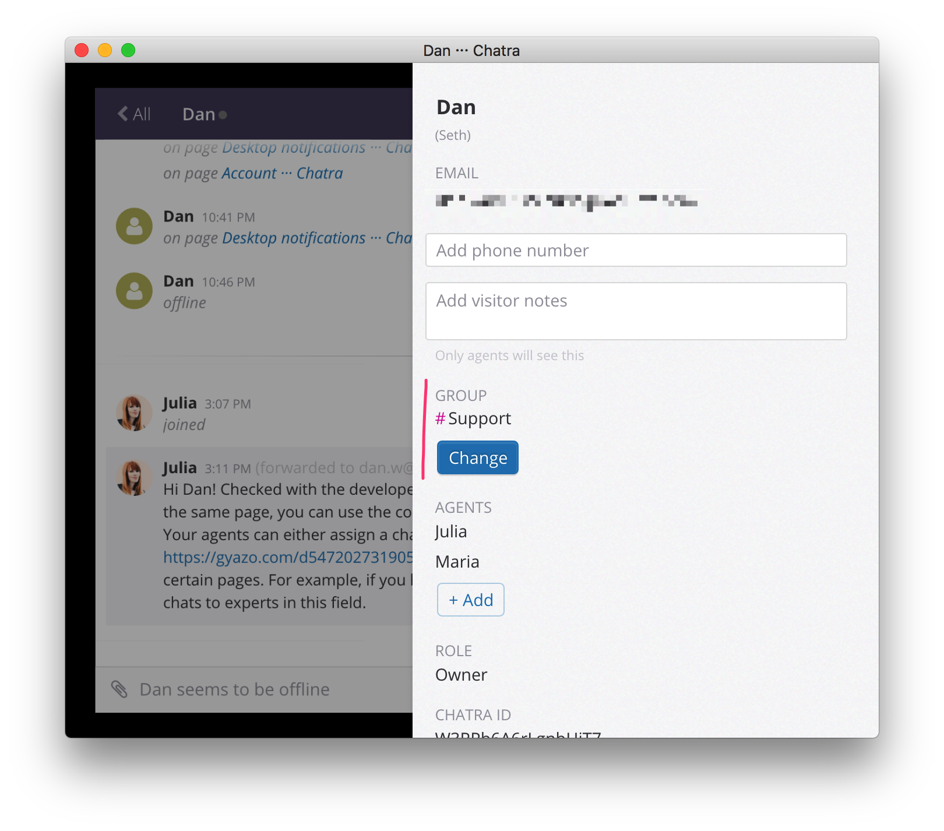Click Dan's avatar at 10:41 PM

134,226
